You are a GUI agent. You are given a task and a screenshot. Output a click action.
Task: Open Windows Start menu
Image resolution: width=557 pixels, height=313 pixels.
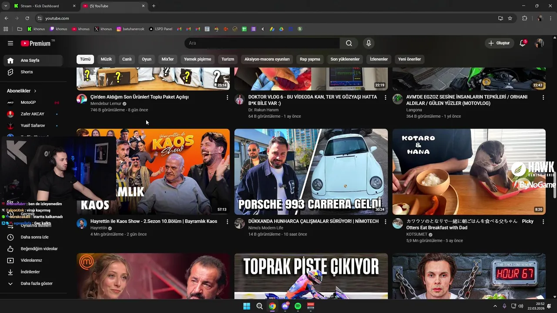247,306
